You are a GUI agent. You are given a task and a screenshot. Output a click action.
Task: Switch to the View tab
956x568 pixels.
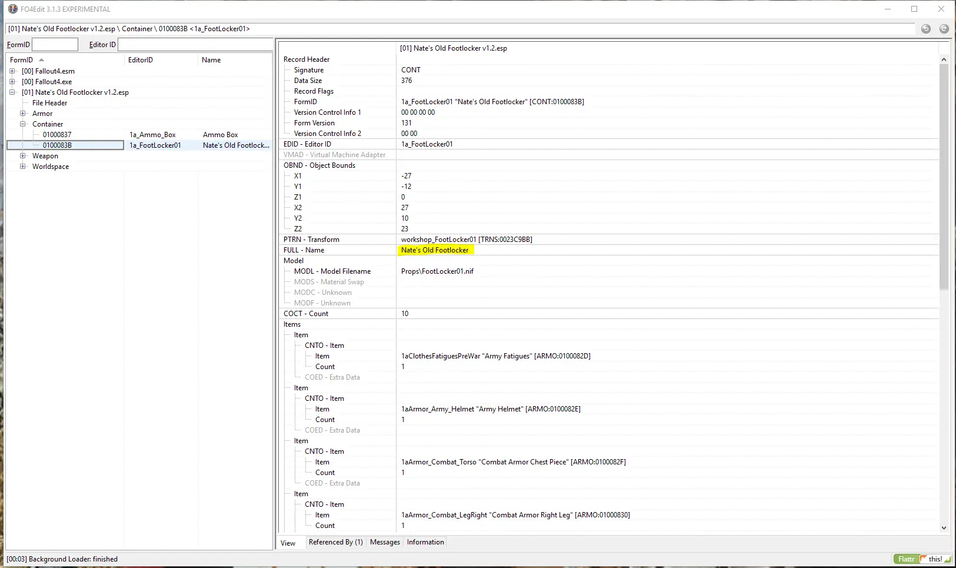(x=288, y=543)
